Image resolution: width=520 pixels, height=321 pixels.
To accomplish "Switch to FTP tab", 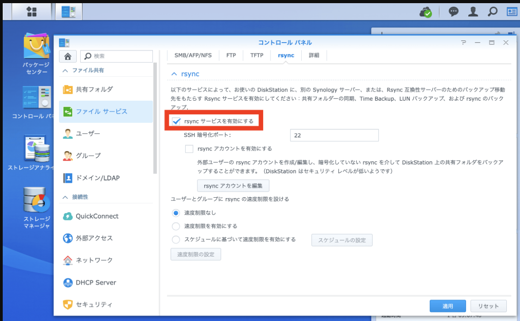I will [231, 55].
